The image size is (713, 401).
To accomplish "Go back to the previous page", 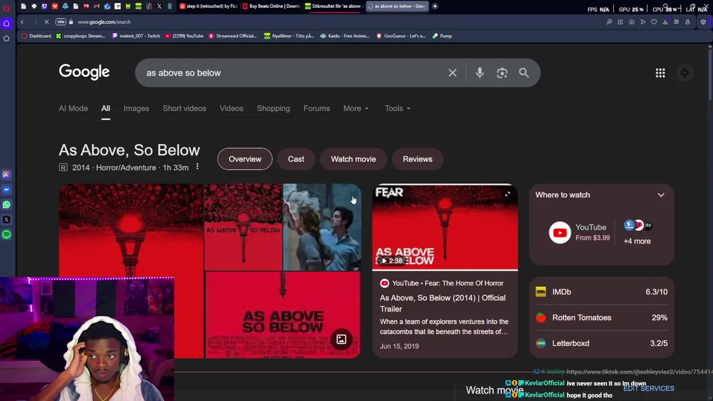I will point(22,22).
